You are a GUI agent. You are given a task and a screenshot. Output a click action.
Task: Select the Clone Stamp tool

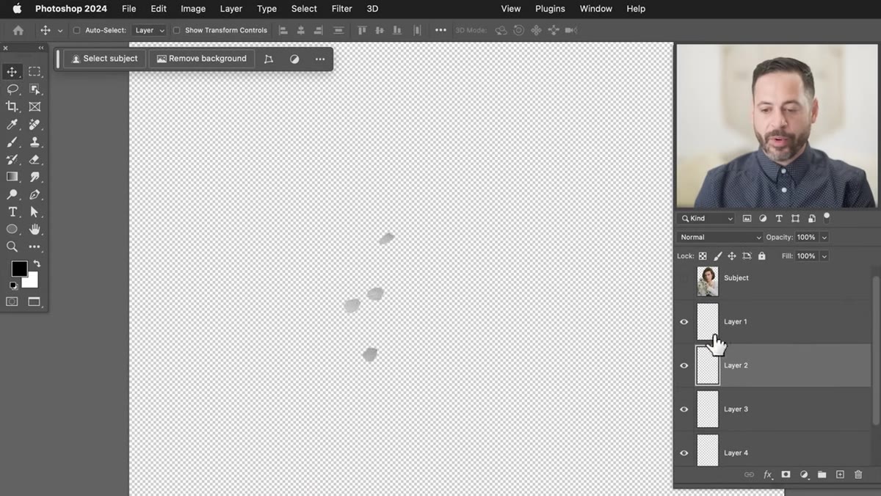pyautogui.click(x=35, y=142)
